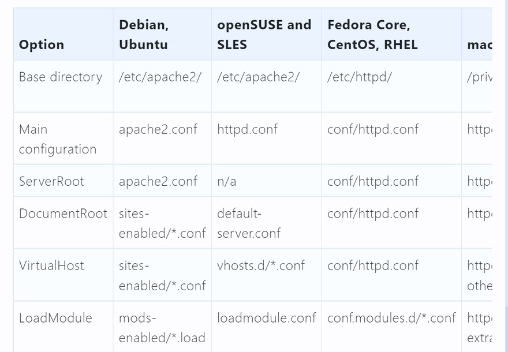Click the "default-server.conf" cell

click(249, 223)
